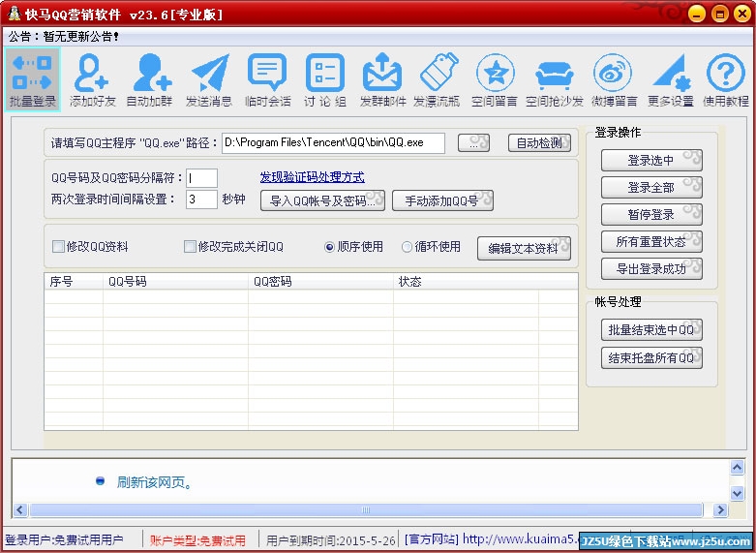Focus the separator character input field
The width and height of the screenshot is (756, 553).
point(201,178)
